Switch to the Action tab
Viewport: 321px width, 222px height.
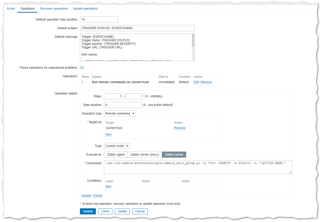click(x=11, y=9)
